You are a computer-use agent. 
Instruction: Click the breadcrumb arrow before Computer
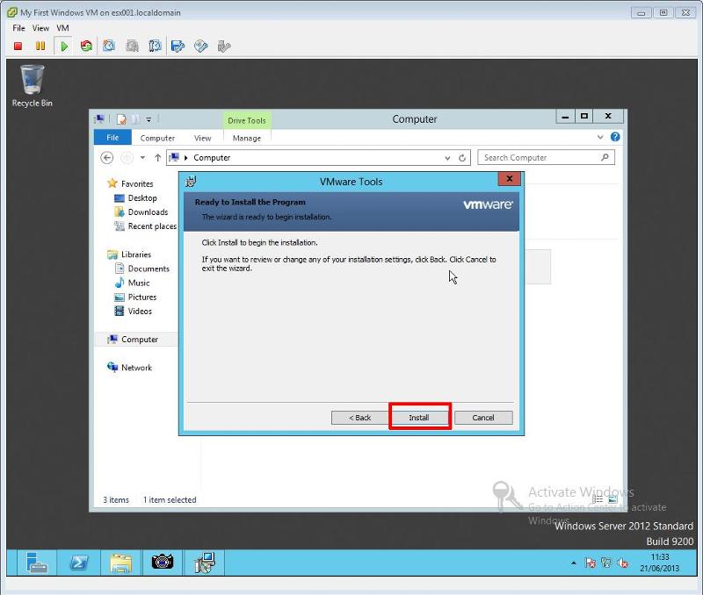186,158
